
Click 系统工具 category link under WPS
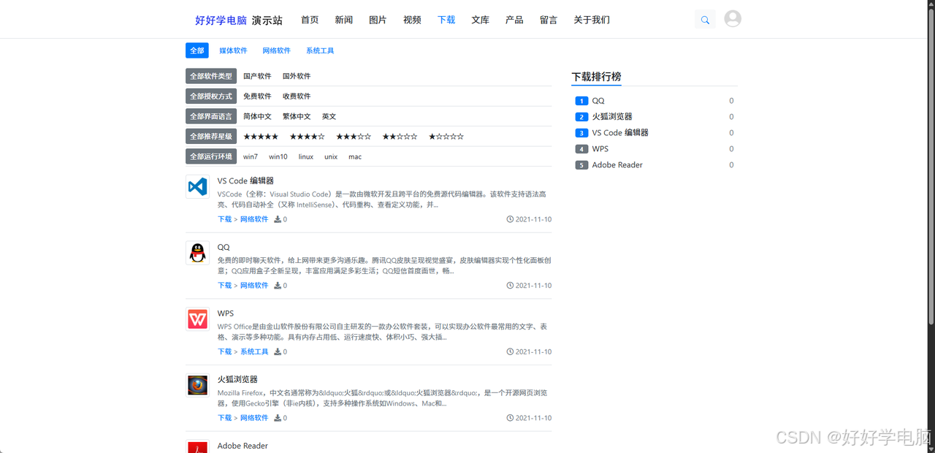pos(254,351)
